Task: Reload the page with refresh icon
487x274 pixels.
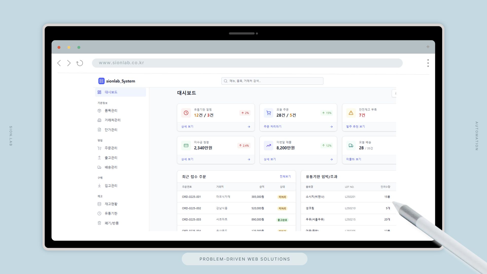Action: [80, 63]
